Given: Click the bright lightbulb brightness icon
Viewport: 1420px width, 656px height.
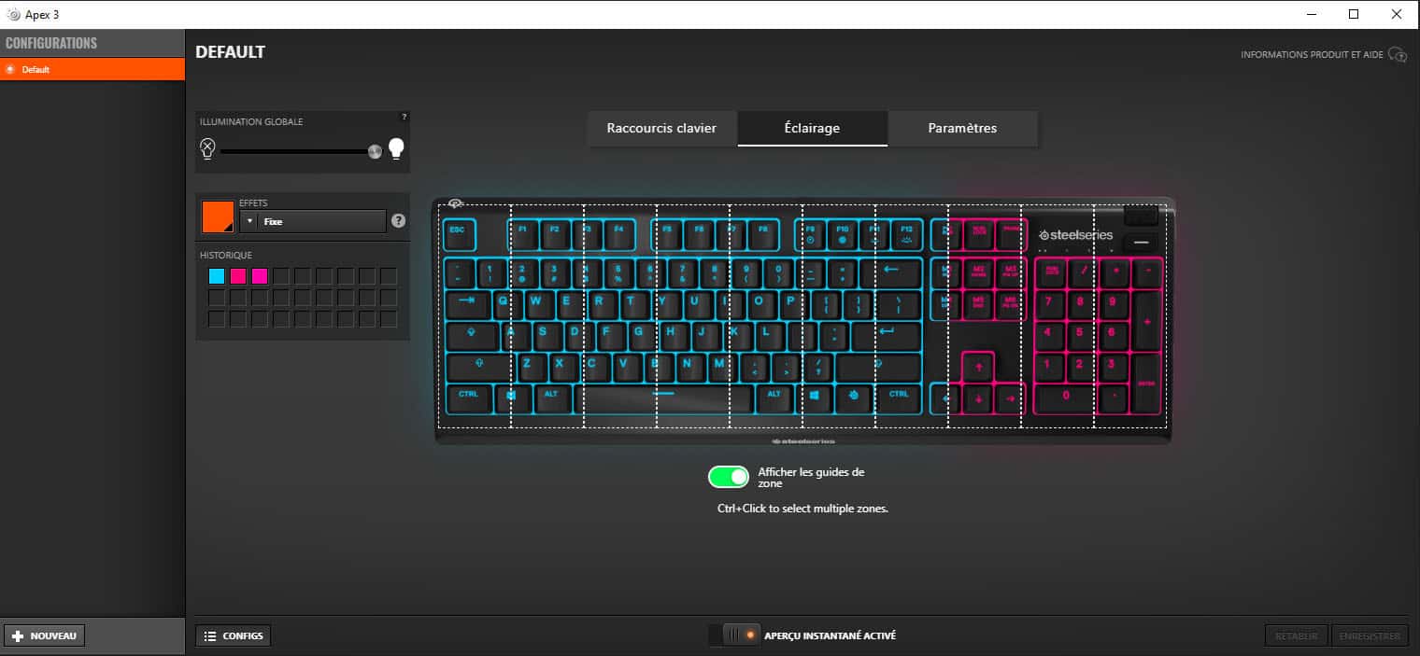Looking at the screenshot, I should click(397, 148).
